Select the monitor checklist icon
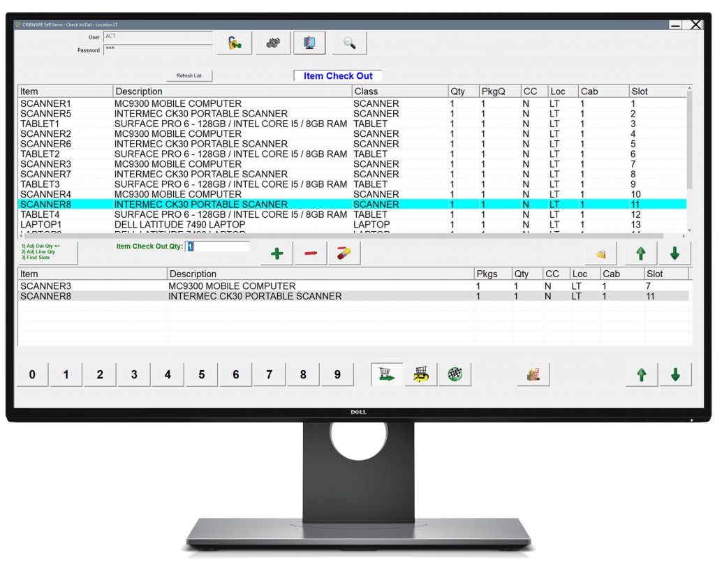 point(309,43)
